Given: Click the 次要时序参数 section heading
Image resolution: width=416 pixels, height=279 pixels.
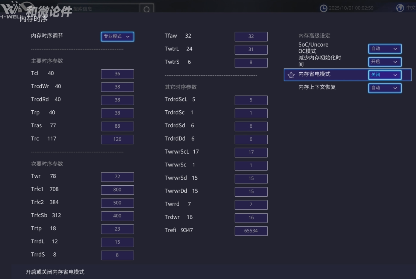Looking at the screenshot, I should point(47,164).
